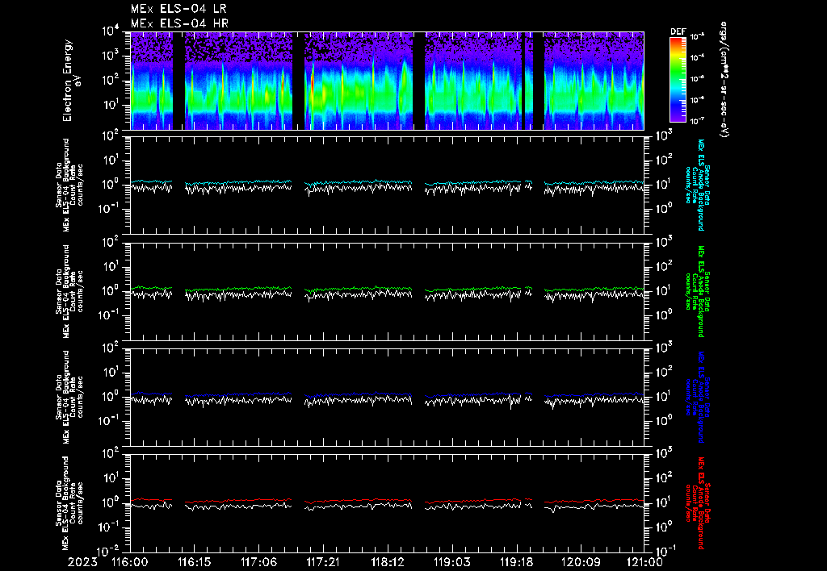827x571 pixels.
Task: Select the 117:06 time axis label
Action: 258,561
